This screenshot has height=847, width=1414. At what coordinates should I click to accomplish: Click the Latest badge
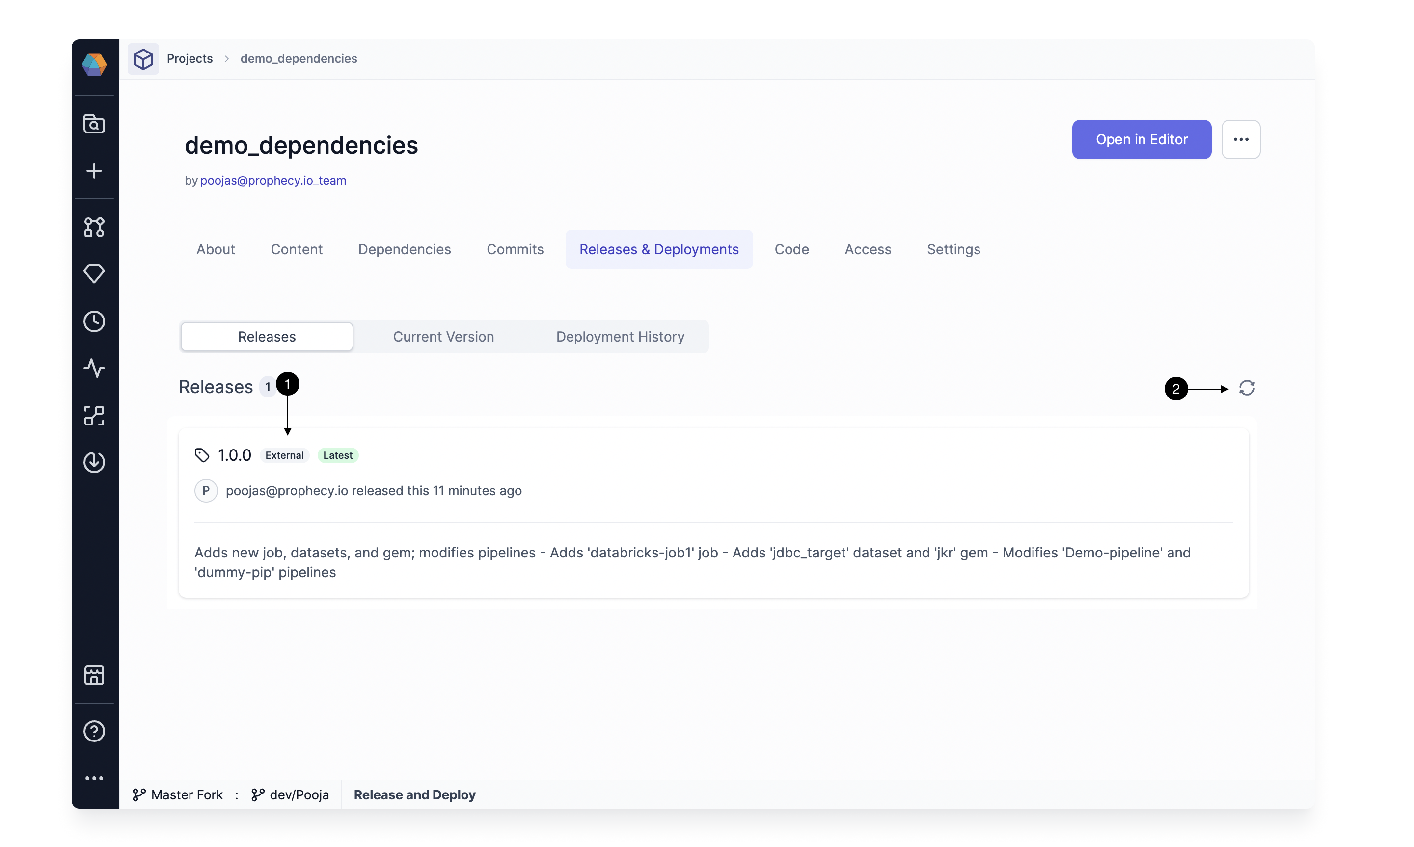coord(338,455)
